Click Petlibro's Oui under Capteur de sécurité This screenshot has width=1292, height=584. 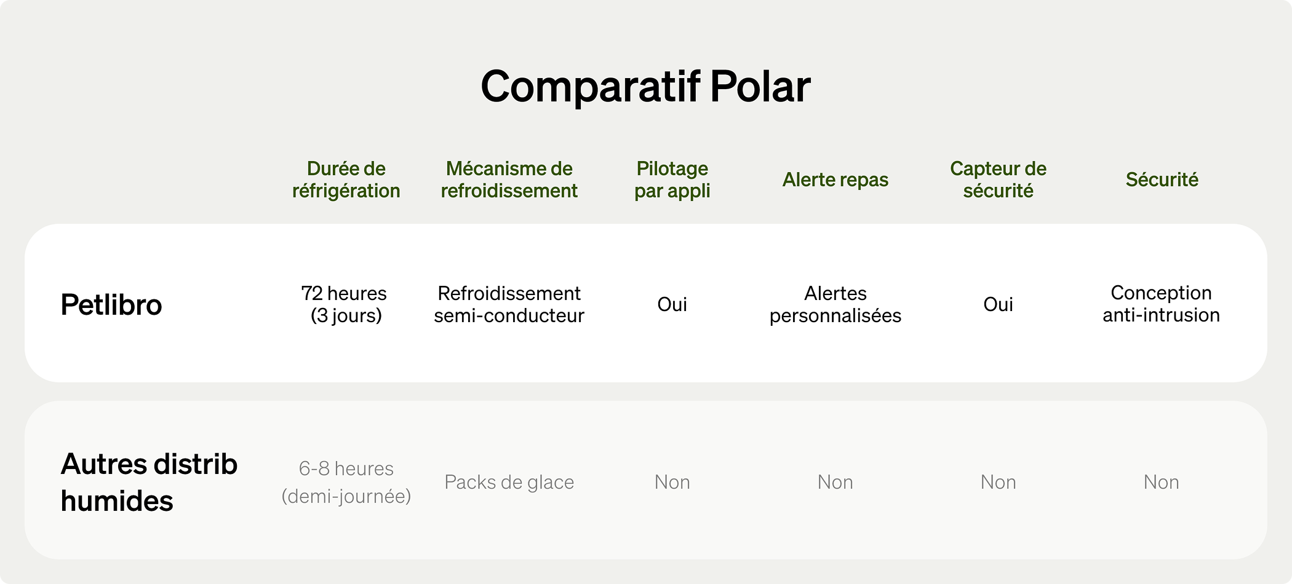click(998, 304)
